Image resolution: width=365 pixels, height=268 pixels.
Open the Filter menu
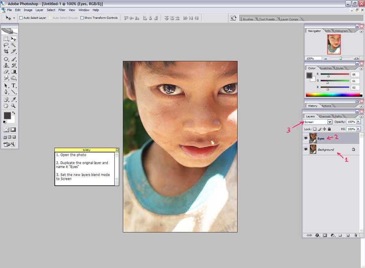coord(62,10)
